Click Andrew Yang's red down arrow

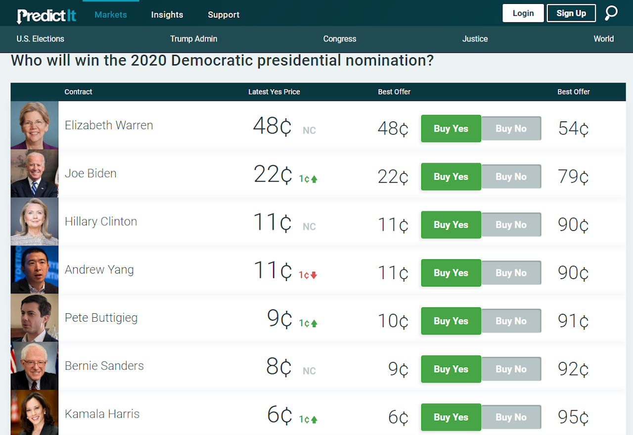(314, 275)
